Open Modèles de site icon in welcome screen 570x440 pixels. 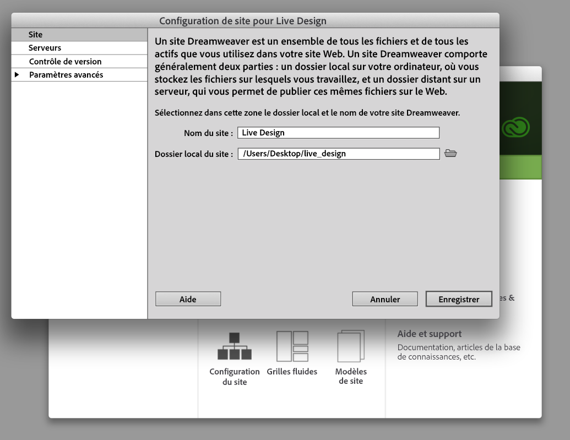click(351, 346)
